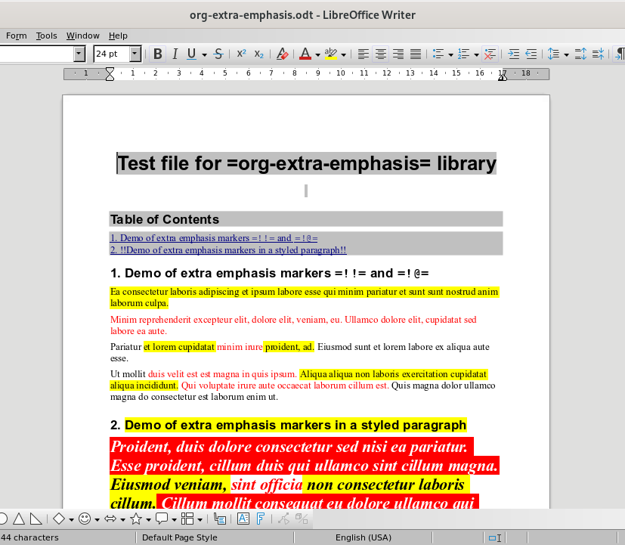Align text left
Image resolution: width=625 pixels, height=545 pixels.
coord(363,54)
